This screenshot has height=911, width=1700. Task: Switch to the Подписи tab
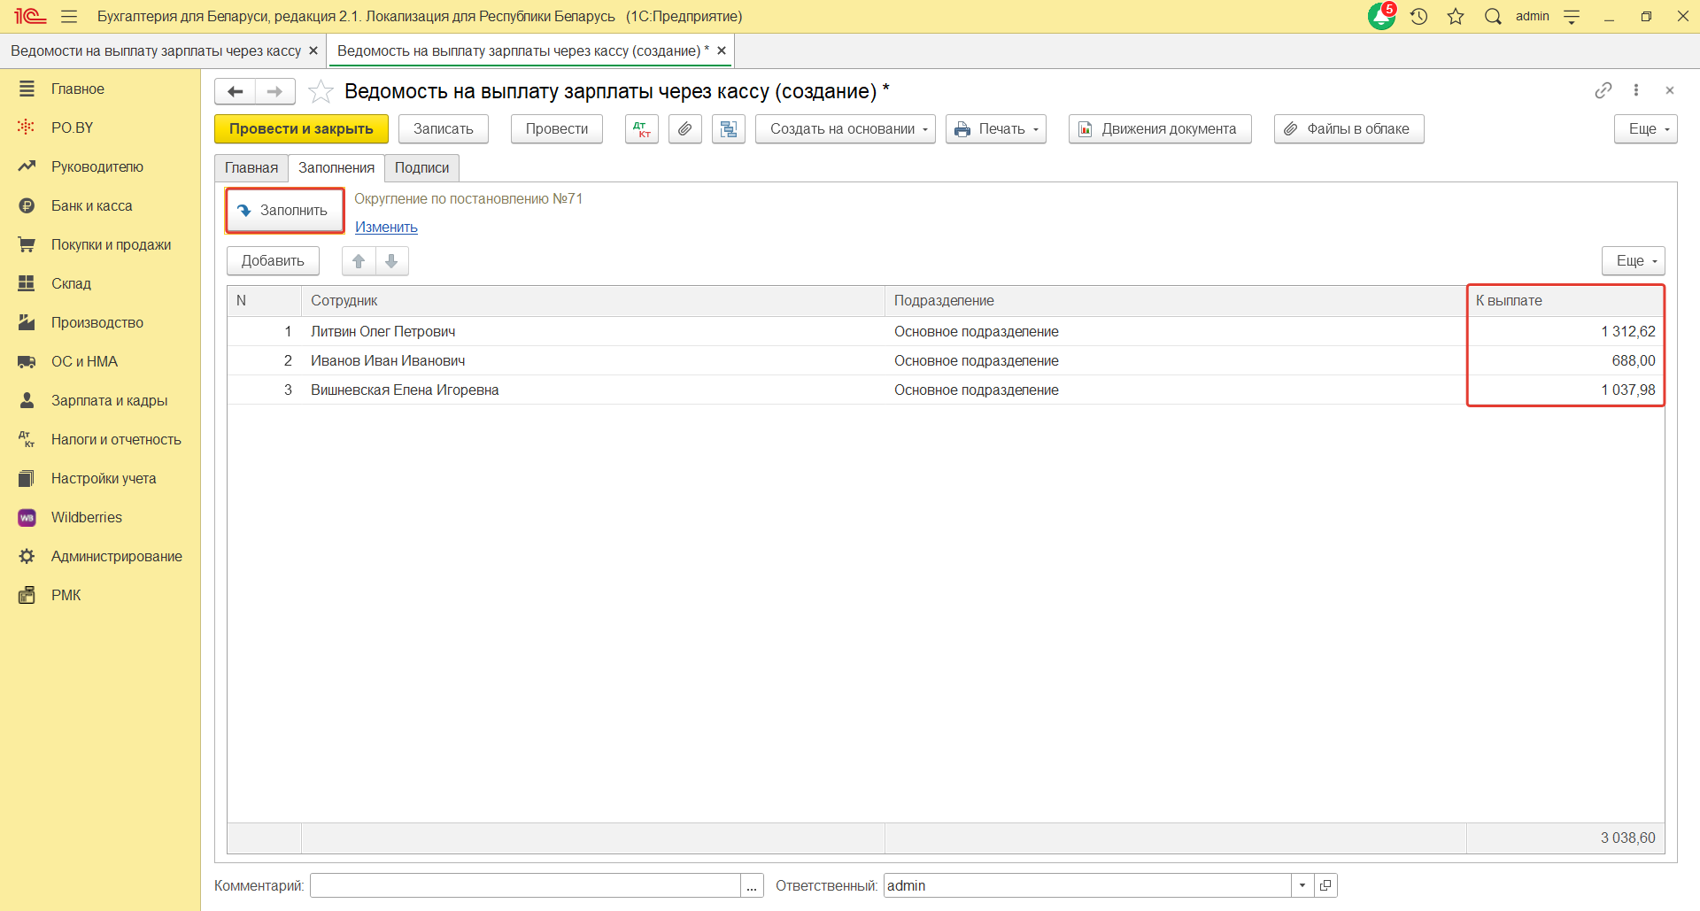pyautogui.click(x=421, y=168)
